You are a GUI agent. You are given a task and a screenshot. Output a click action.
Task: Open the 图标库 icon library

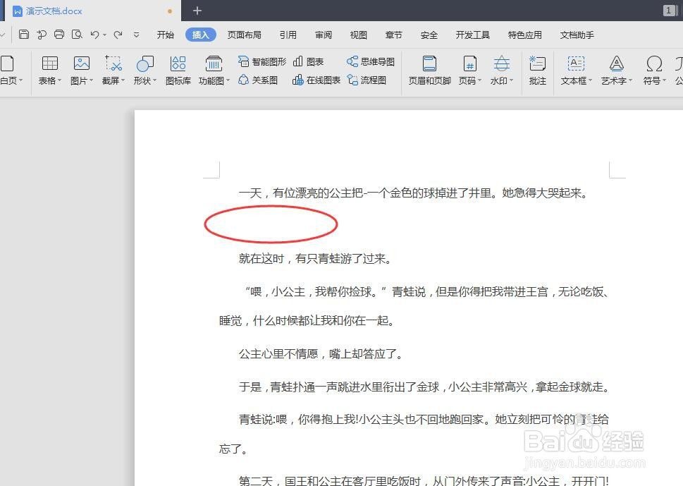click(178, 63)
